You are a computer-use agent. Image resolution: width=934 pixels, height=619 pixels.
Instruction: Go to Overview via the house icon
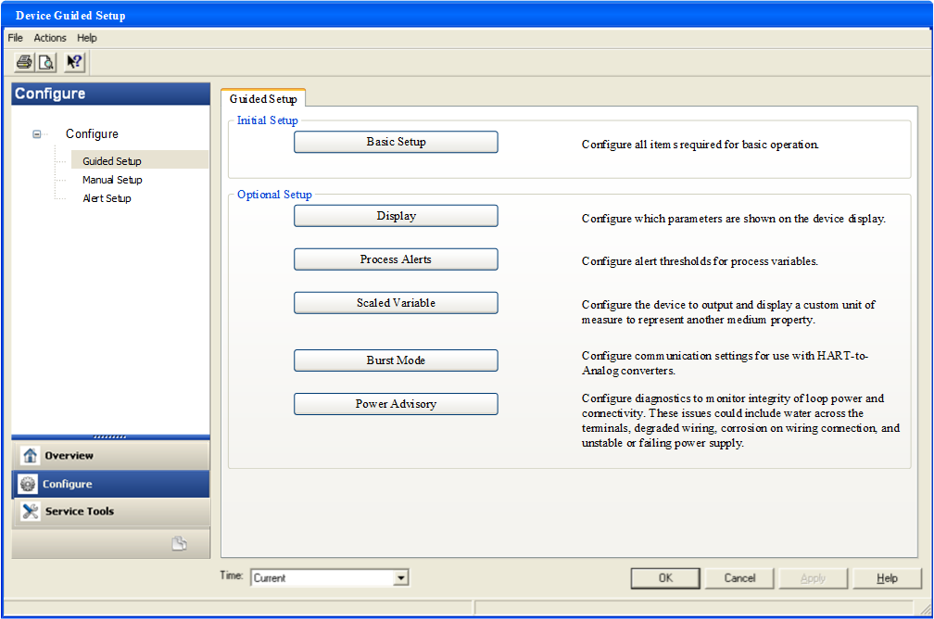[30, 456]
